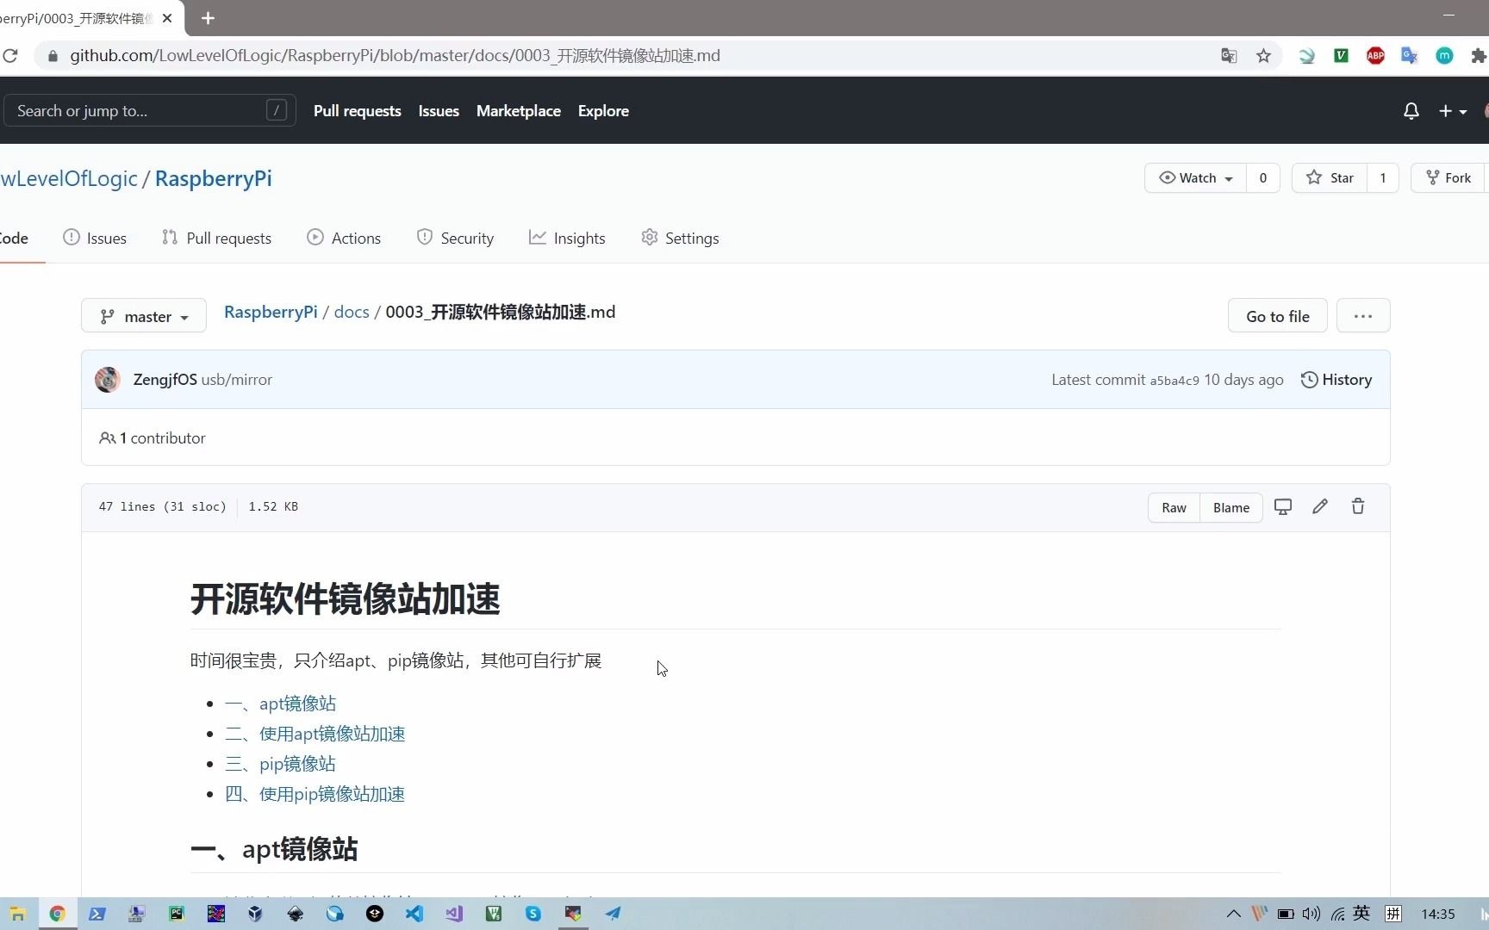Open the master branch selector

tap(144, 316)
